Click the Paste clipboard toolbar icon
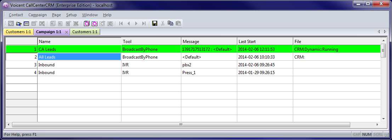Screen dimensions: 392x140 178,23
